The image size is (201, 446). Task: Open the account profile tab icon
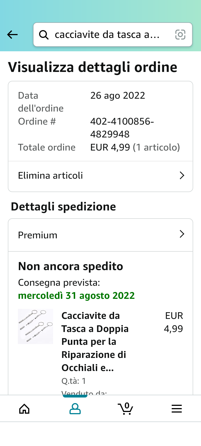point(75,409)
